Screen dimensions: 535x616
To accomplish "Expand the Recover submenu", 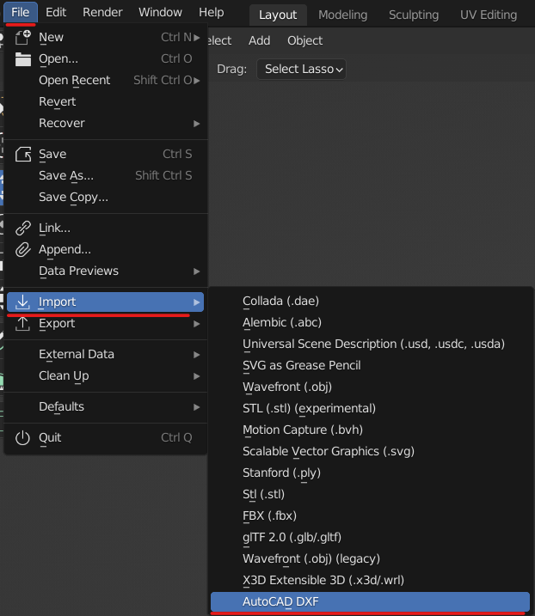I will tap(197, 124).
